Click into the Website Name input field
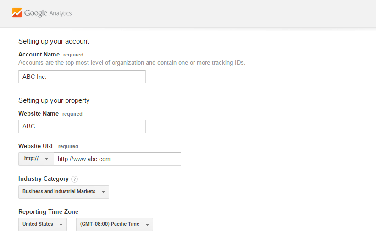Viewport: 376px width, 239px height. pos(82,127)
